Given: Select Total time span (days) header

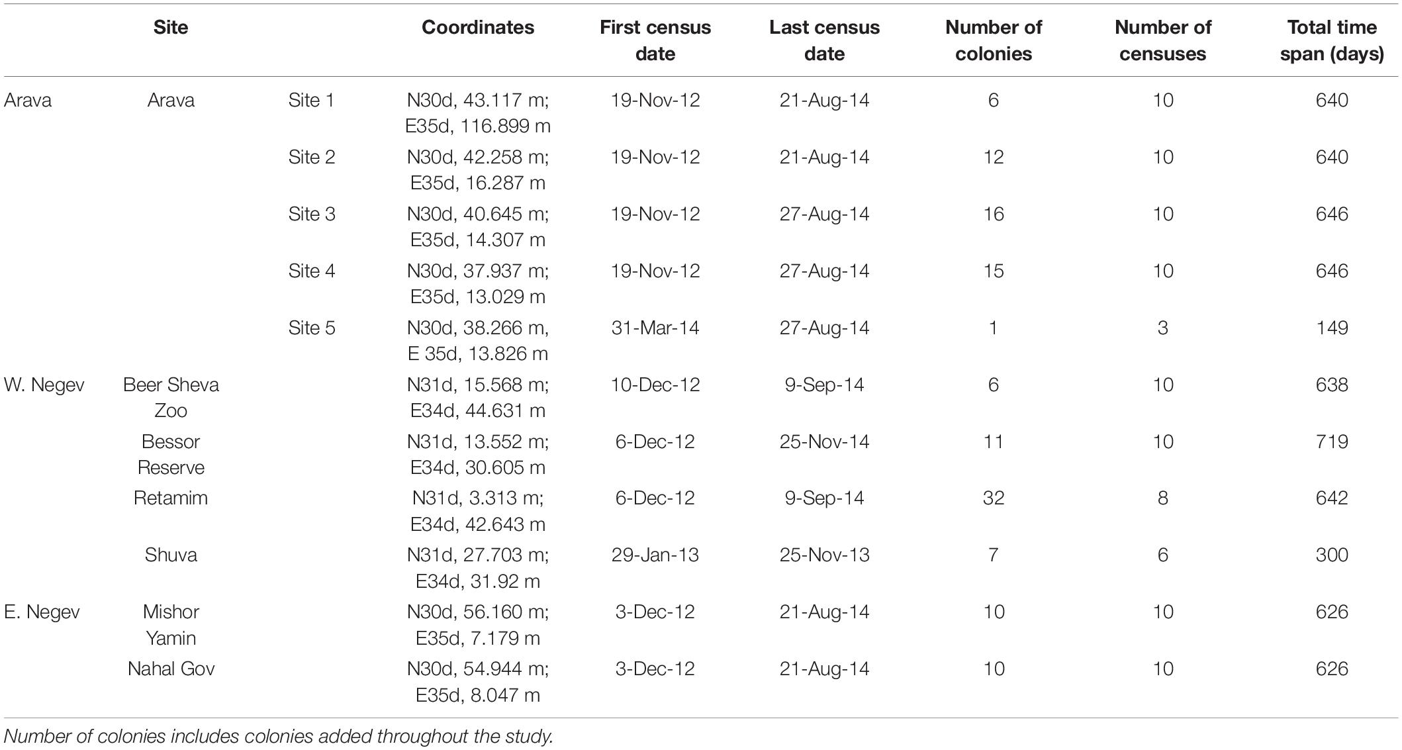Looking at the screenshot, I should (1332, 40).
